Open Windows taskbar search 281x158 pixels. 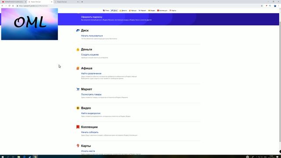[8, 157]
